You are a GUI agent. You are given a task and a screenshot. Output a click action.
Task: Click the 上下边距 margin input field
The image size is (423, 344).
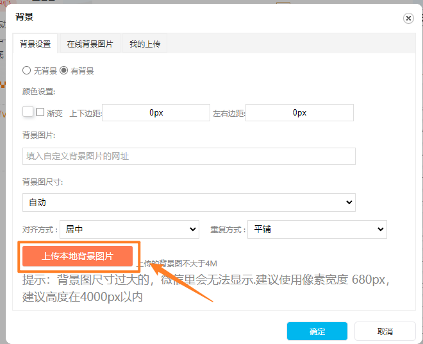156,113
